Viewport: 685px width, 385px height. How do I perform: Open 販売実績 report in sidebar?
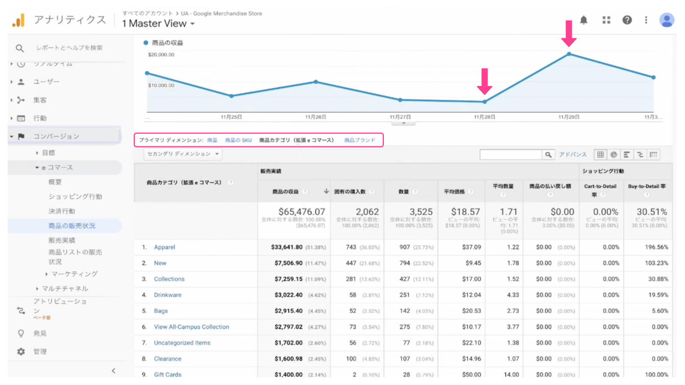62,240
